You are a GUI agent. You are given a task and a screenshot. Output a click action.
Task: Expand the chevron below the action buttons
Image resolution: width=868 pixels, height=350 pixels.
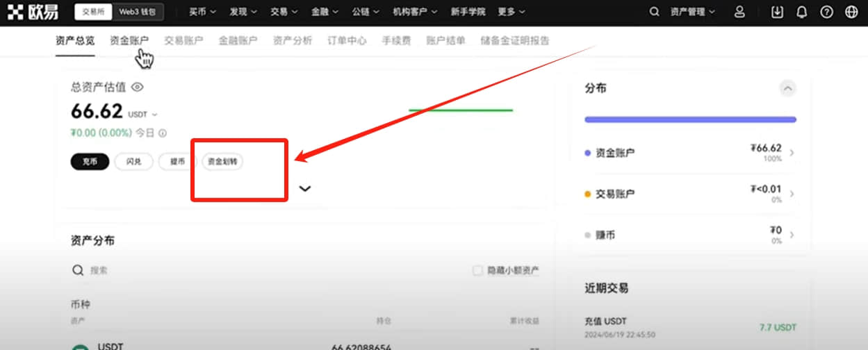[304, 188]
